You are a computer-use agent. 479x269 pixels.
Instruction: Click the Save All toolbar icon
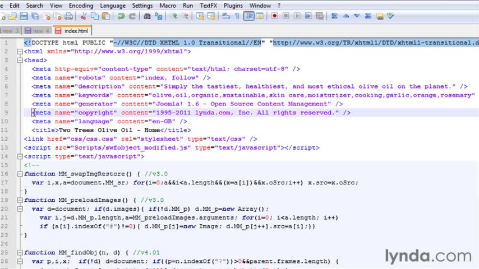(x=35, y=16)
